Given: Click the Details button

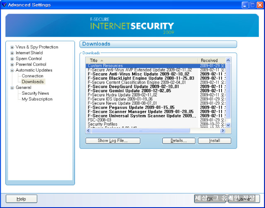Looking at the screenshot, I should (179, 141).
